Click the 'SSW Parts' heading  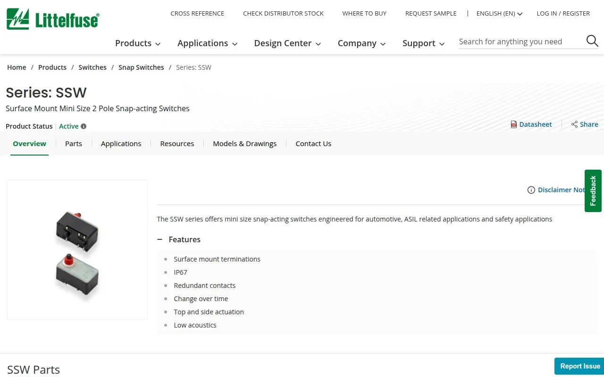[x=34, y=369]
